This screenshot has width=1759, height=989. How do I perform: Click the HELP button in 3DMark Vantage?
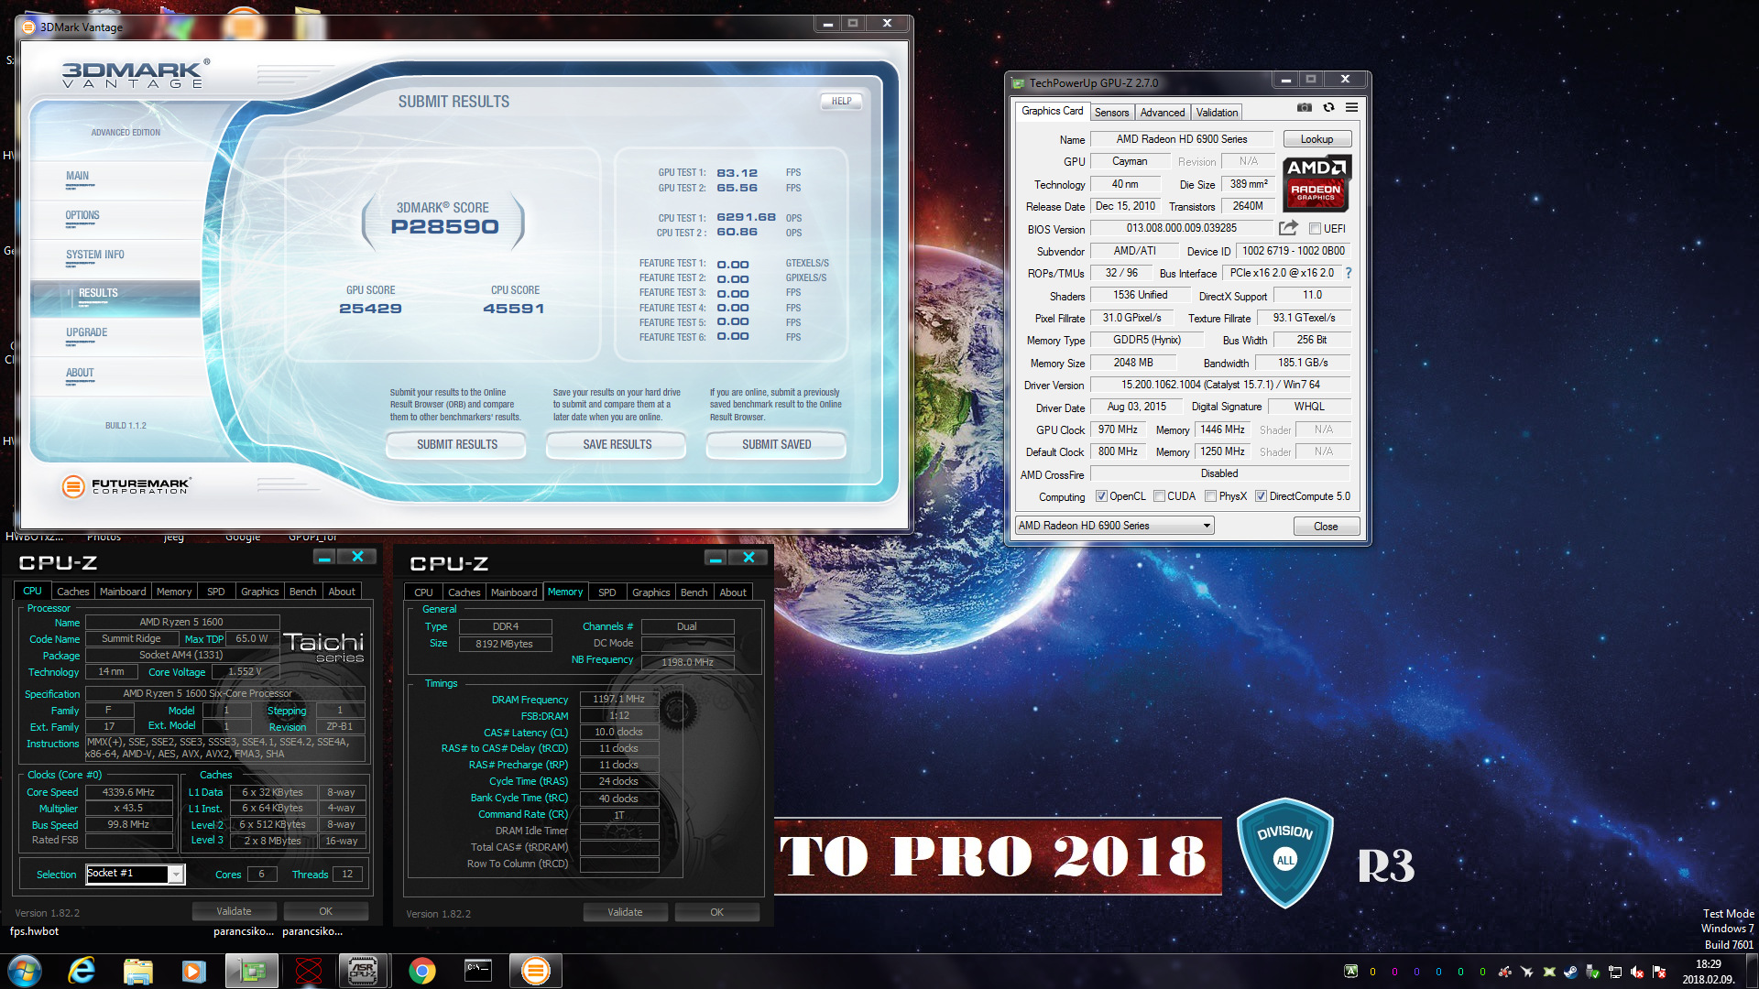pyautogui.click(x=841, y=102)
